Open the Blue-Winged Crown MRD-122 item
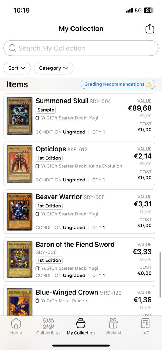 tap(79, 300)
